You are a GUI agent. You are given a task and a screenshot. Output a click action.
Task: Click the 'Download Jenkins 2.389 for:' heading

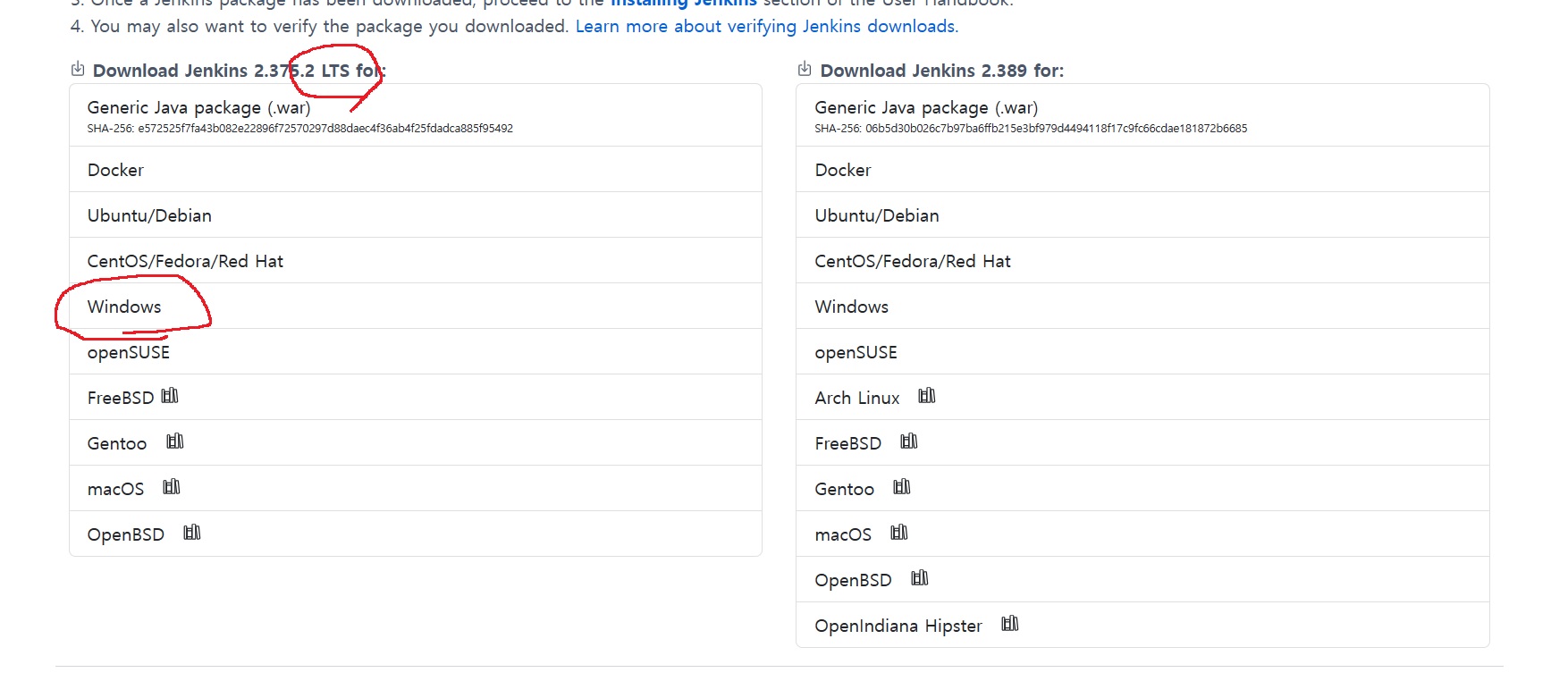click(x=942, y=71)
